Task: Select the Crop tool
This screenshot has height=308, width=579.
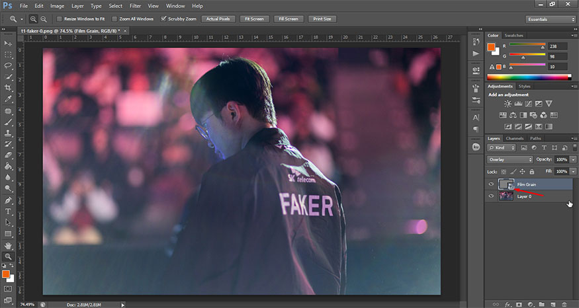Action: pyautogui.click(x=8, y=88)
